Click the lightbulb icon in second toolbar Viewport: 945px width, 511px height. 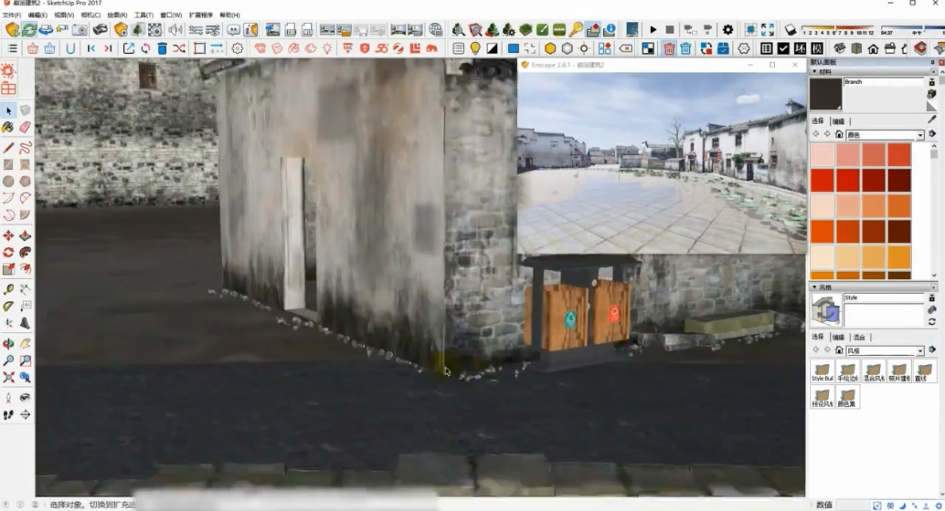point(475,48)
